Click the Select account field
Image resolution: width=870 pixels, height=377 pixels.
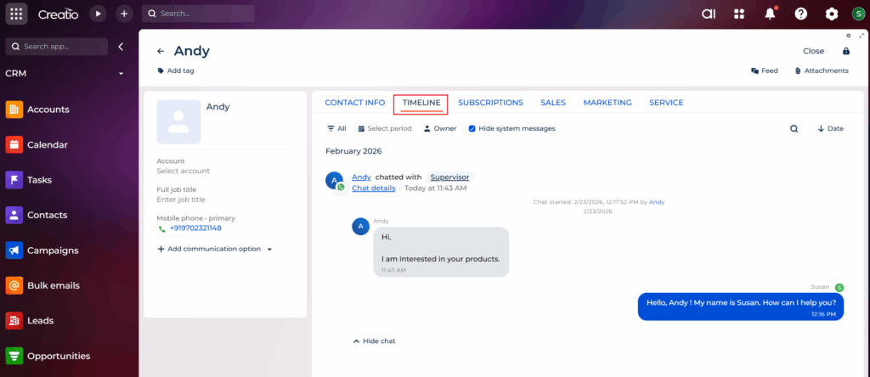tap(183, 171)
